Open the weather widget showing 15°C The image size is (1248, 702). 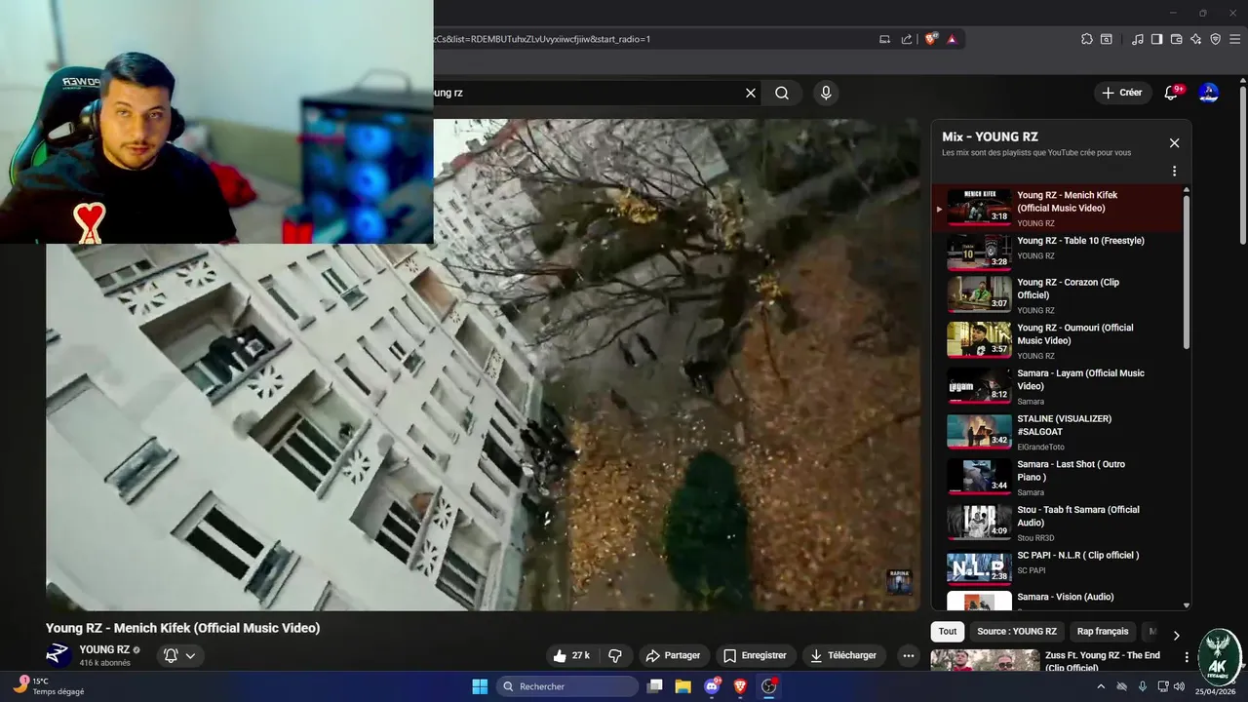tap(49, 686)
